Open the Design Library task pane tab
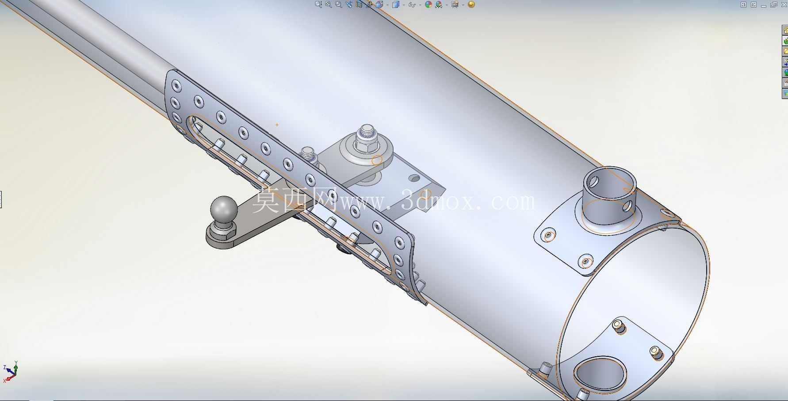The image size is (788, 401). [785, 41]
